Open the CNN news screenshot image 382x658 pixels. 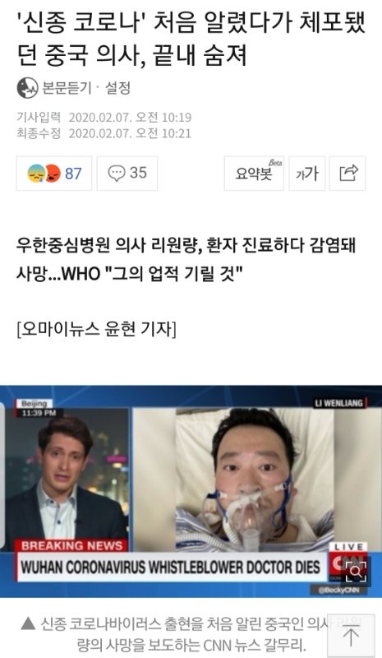(191, 491)
